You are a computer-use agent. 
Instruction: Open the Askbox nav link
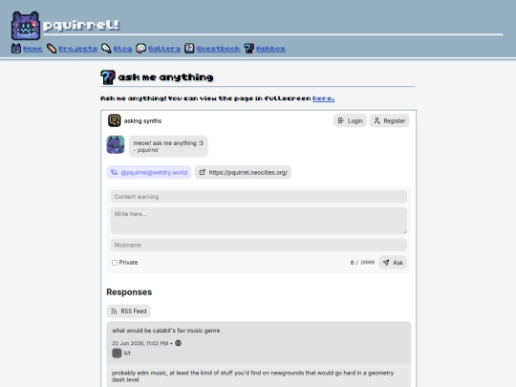(x=270, y=49)
